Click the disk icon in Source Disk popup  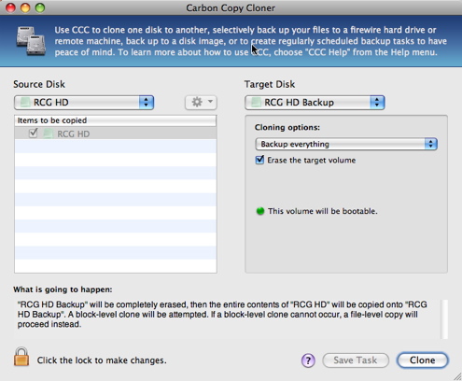pyautogui.click(x=25, y=103)
